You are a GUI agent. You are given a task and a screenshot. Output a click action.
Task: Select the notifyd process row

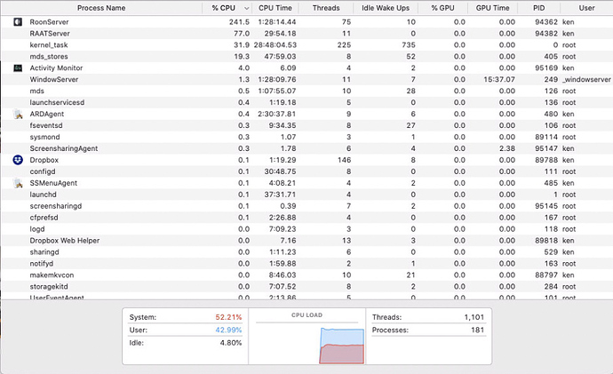tap(306, 264)
